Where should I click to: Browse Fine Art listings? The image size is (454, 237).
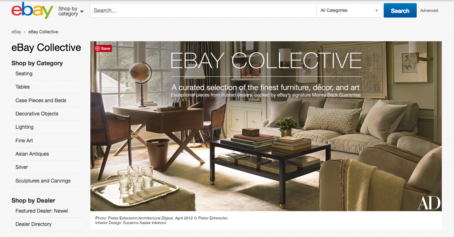tap(24, 141)
